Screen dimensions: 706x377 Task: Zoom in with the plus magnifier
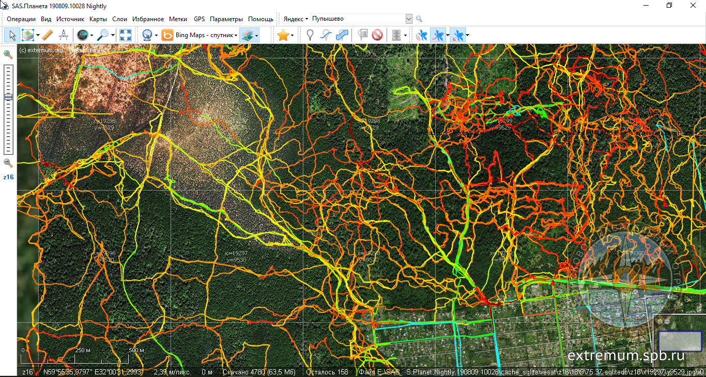point(8,54)
